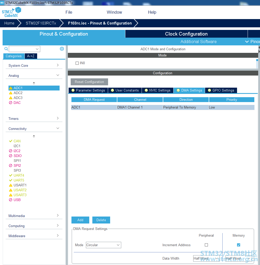This screenshot has width=260, height=265.
Task: Toggle Peripheral increment address checkbox
Action: pyautogui.click(x=206, y=245)
